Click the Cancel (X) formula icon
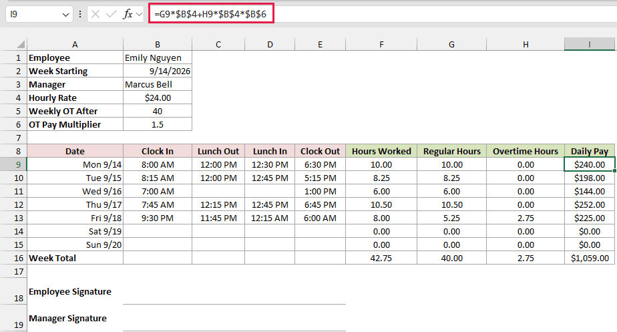Screen dimensions: 617x332 pyautogui.click(x=95, y=14)
